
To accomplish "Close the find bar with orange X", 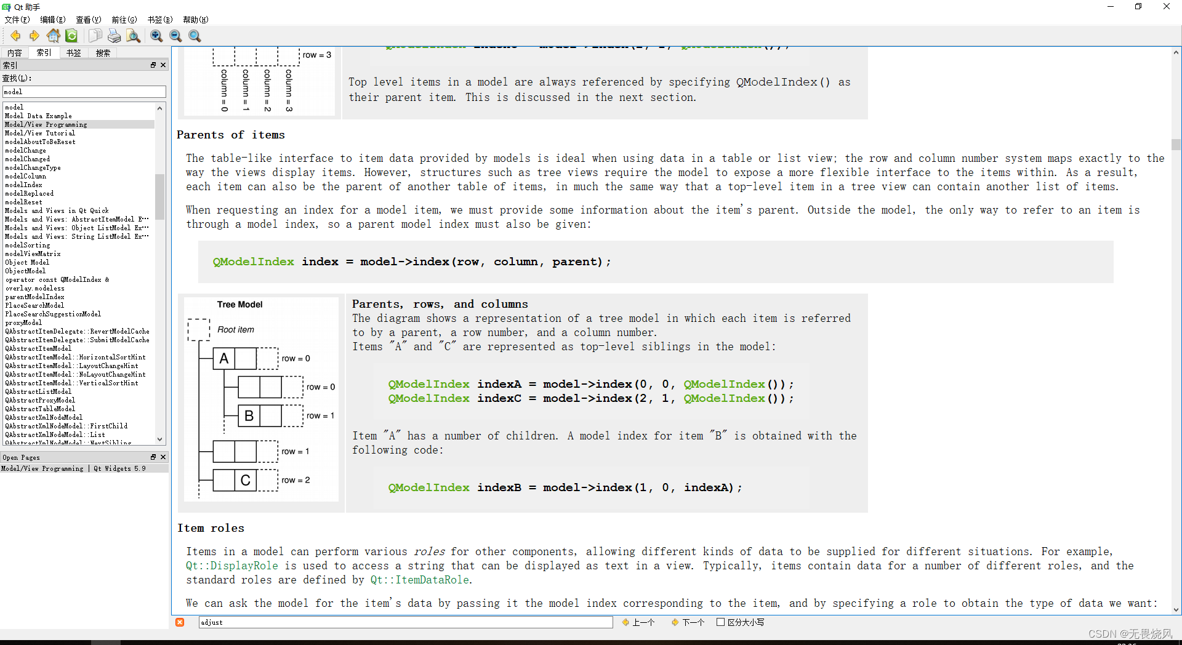I will [180, 622].
